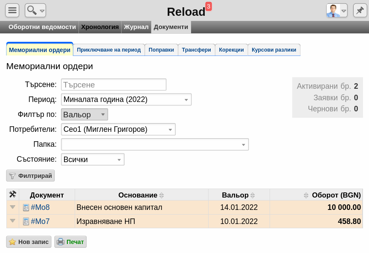Open the Потребители dropdown
Viewport: 369px width, 253px height.
pyautogui.click(x=118, y=129)
